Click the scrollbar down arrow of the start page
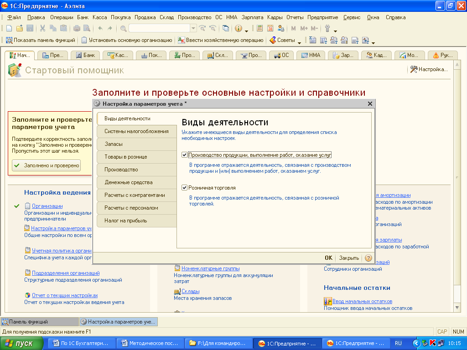 pyautogui.click(x=457, y=308)
